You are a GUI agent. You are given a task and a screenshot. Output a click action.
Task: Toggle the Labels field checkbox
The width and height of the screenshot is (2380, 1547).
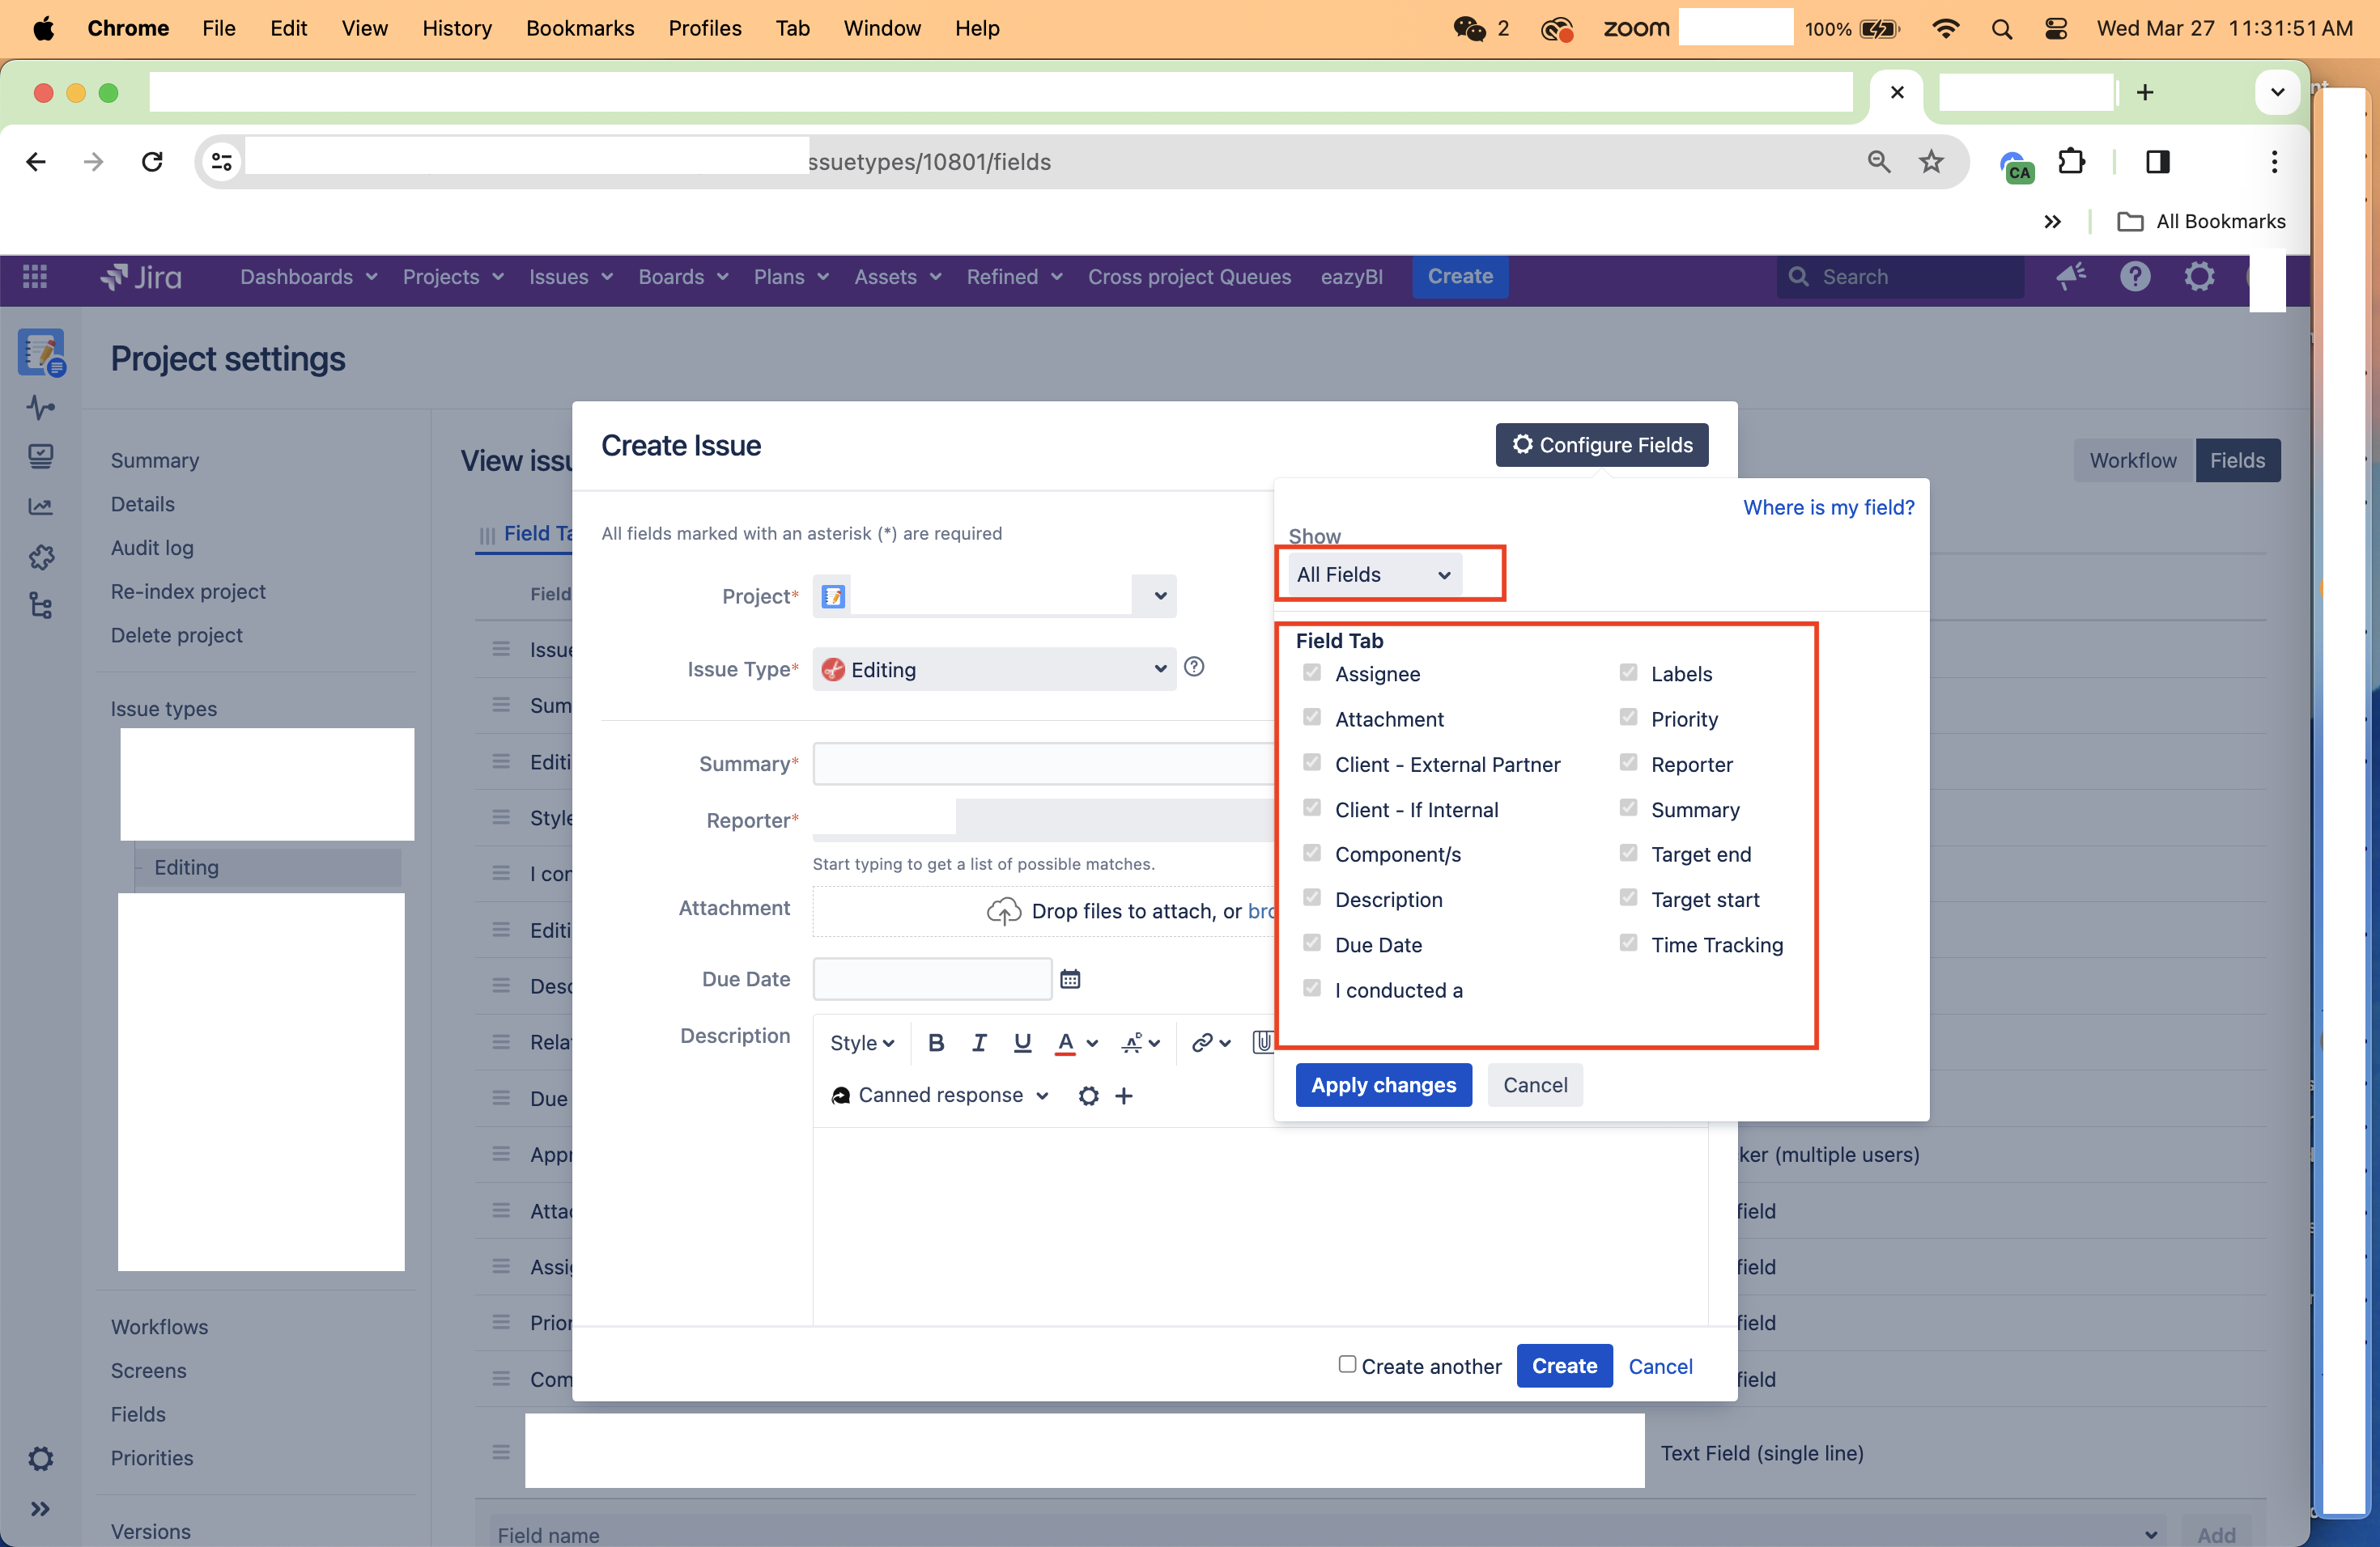(1628, 672)
